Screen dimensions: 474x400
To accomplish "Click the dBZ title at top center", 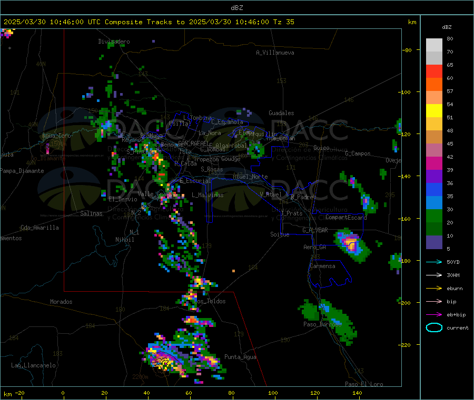I will pos(236,8).
